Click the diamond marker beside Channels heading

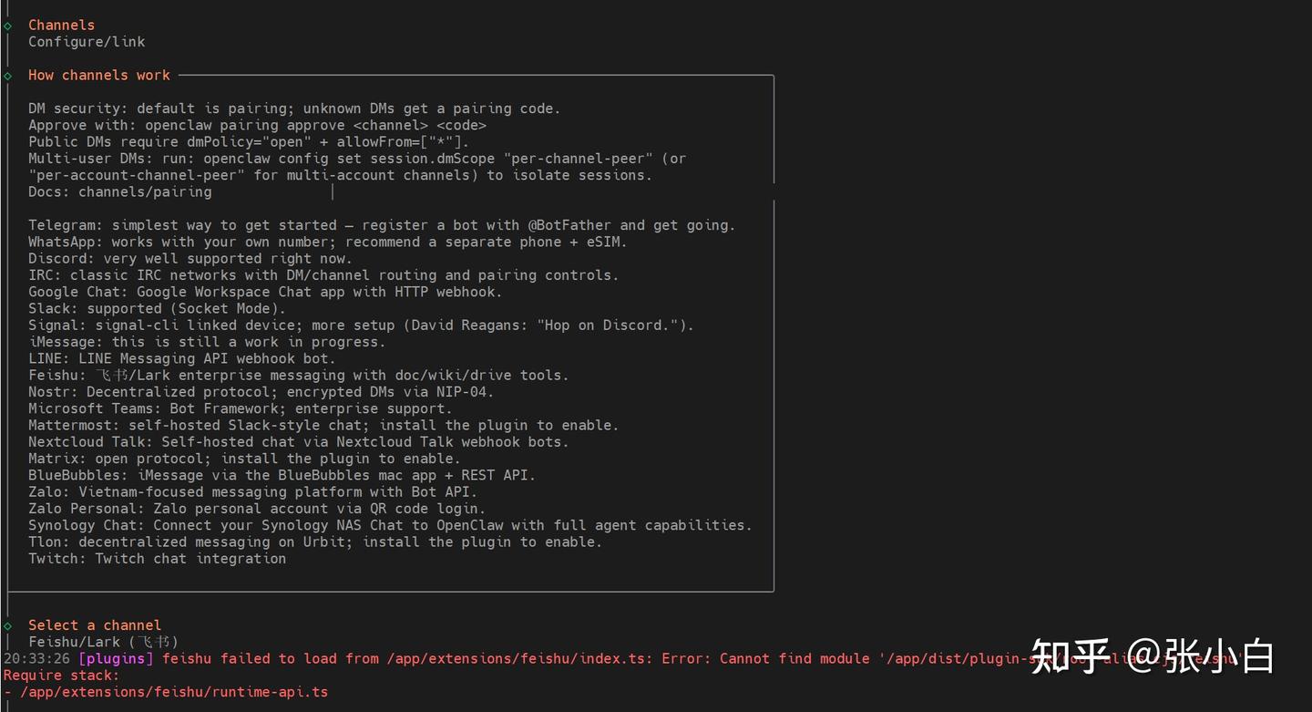point(7,26)
